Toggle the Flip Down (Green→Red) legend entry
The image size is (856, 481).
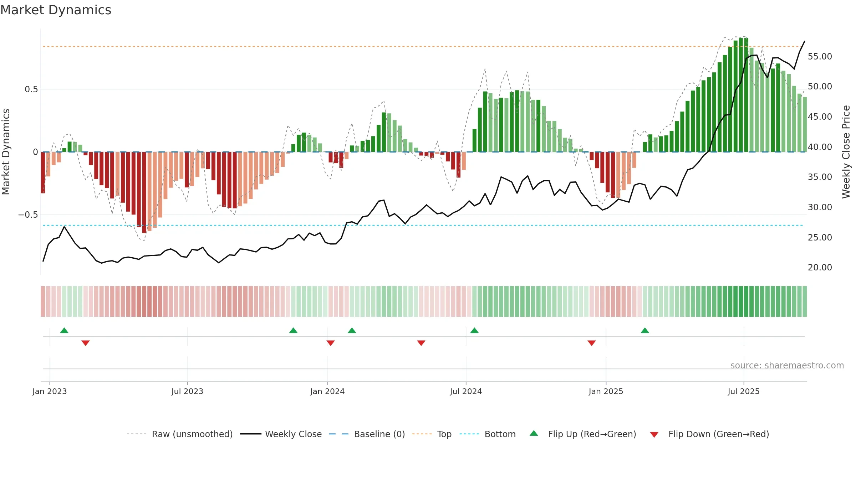coord(709,434)
